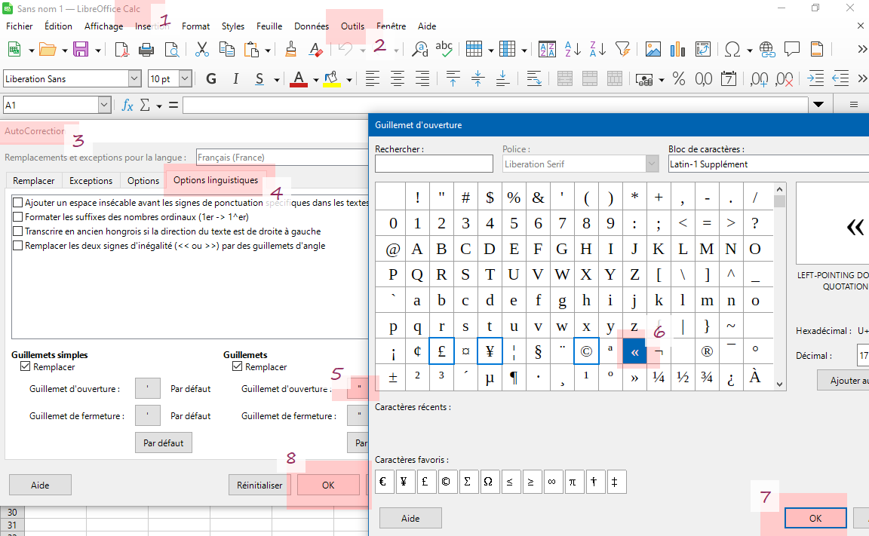Open the Liberation Sans font name dropdown
The image size is (869, 536).
click(134, 79)
